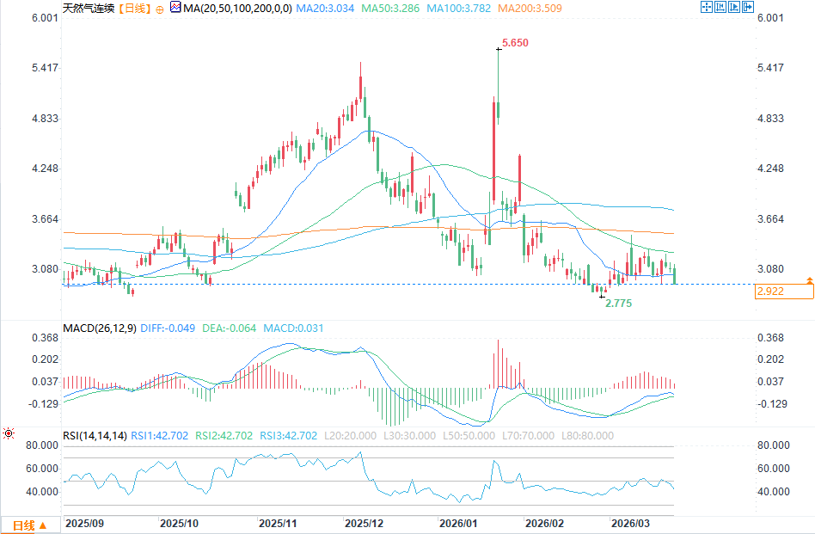Click the 6.001 label on the left price axis

pyautogui.click(x=46, y=18)
